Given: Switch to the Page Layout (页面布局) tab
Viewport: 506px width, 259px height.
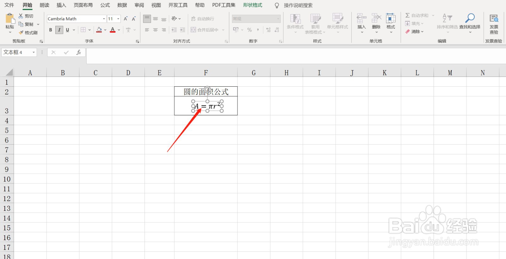Looking at the screenshot, I should tap(83, 5).
